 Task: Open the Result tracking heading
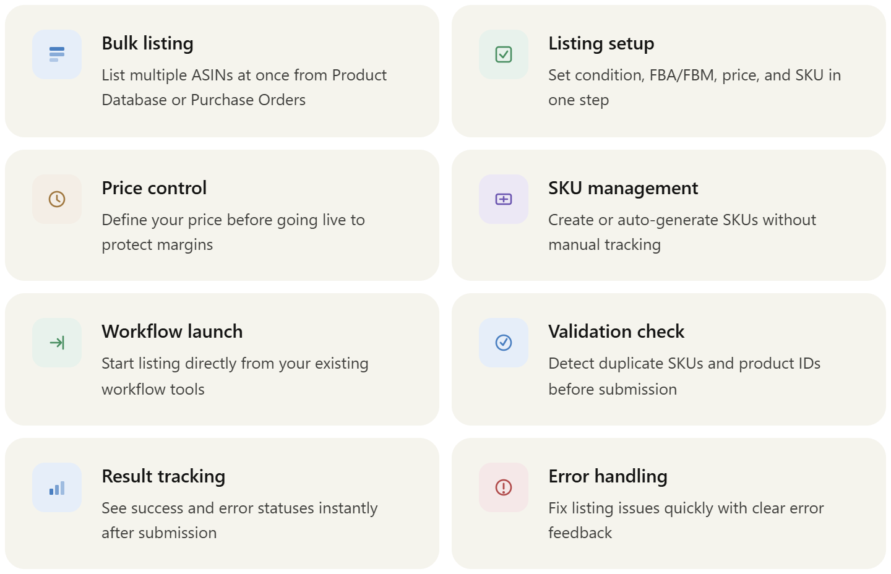[x=163, y=476]
